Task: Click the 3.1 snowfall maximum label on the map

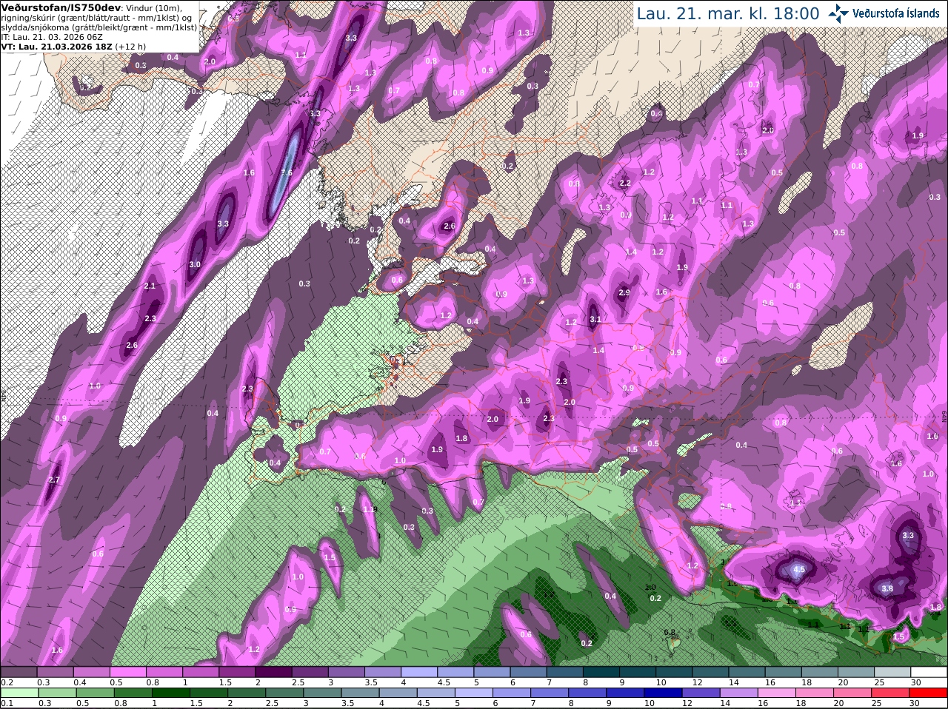Action: coord(595,319)
